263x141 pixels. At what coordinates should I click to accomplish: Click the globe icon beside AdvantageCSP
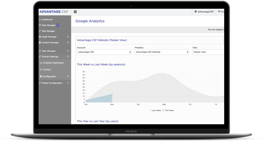coord(195,11)
